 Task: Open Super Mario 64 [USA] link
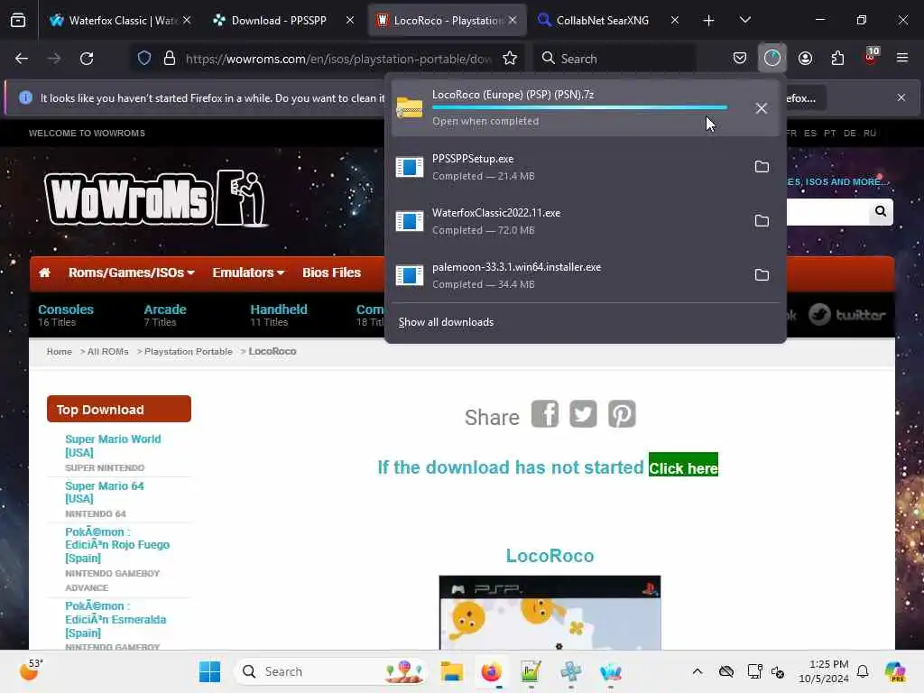point(105,493)
